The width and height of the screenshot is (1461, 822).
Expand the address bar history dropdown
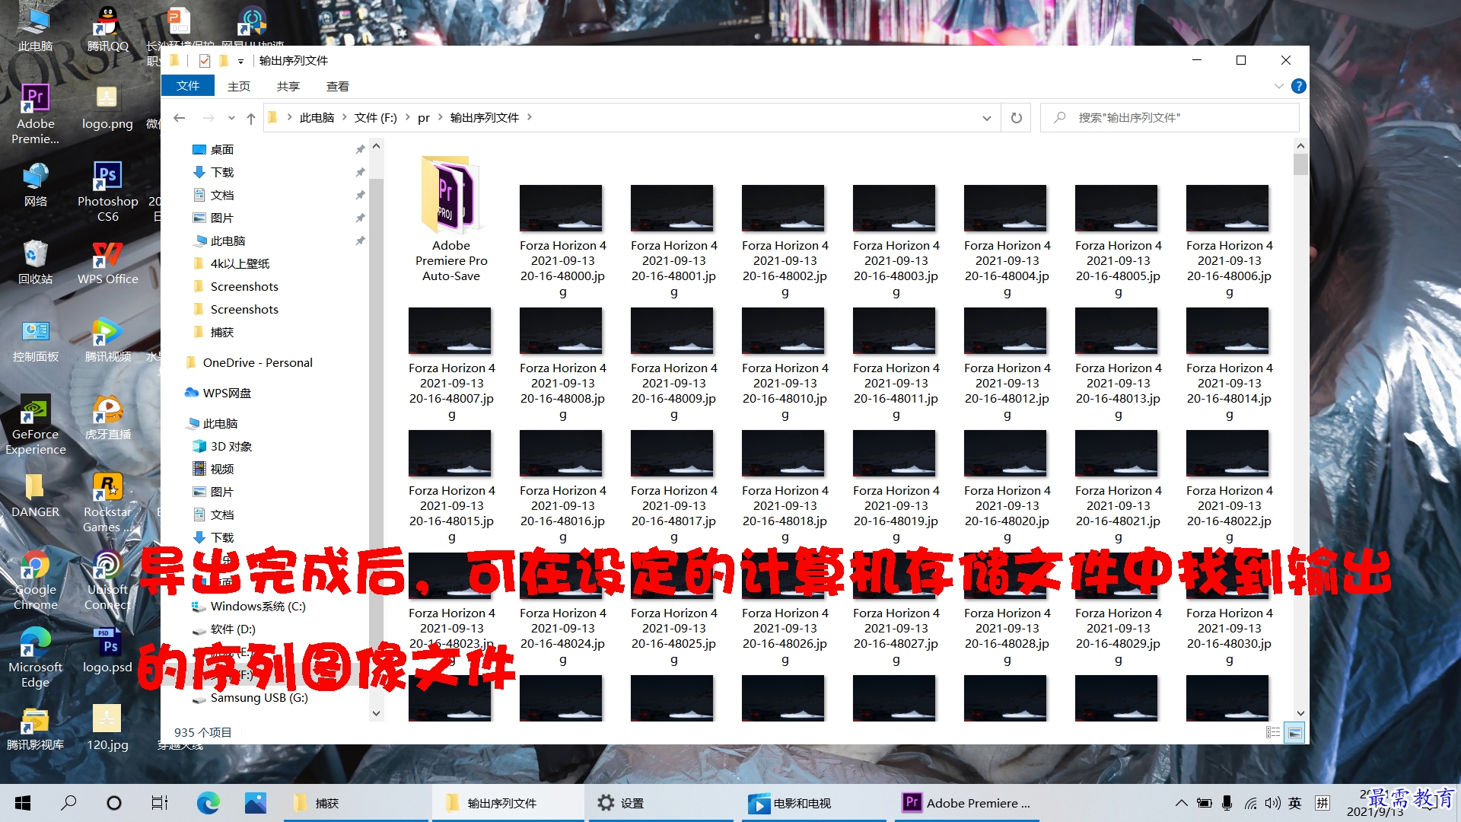986,118
